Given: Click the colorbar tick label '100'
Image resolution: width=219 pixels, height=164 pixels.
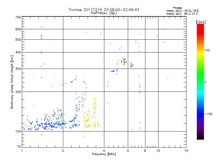Looking at the screenshot, I should 207,50.
